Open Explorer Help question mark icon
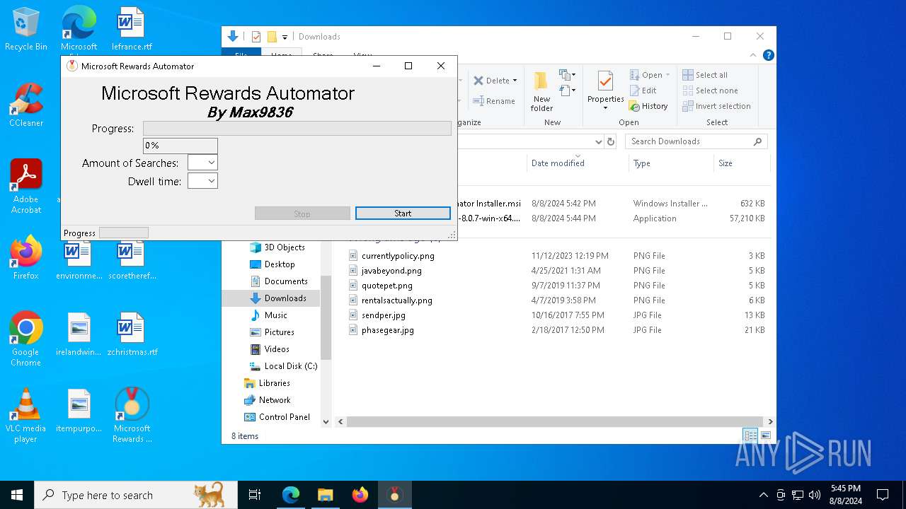The height and width of the screenshot is (509, 906). [x=768, y=55]
